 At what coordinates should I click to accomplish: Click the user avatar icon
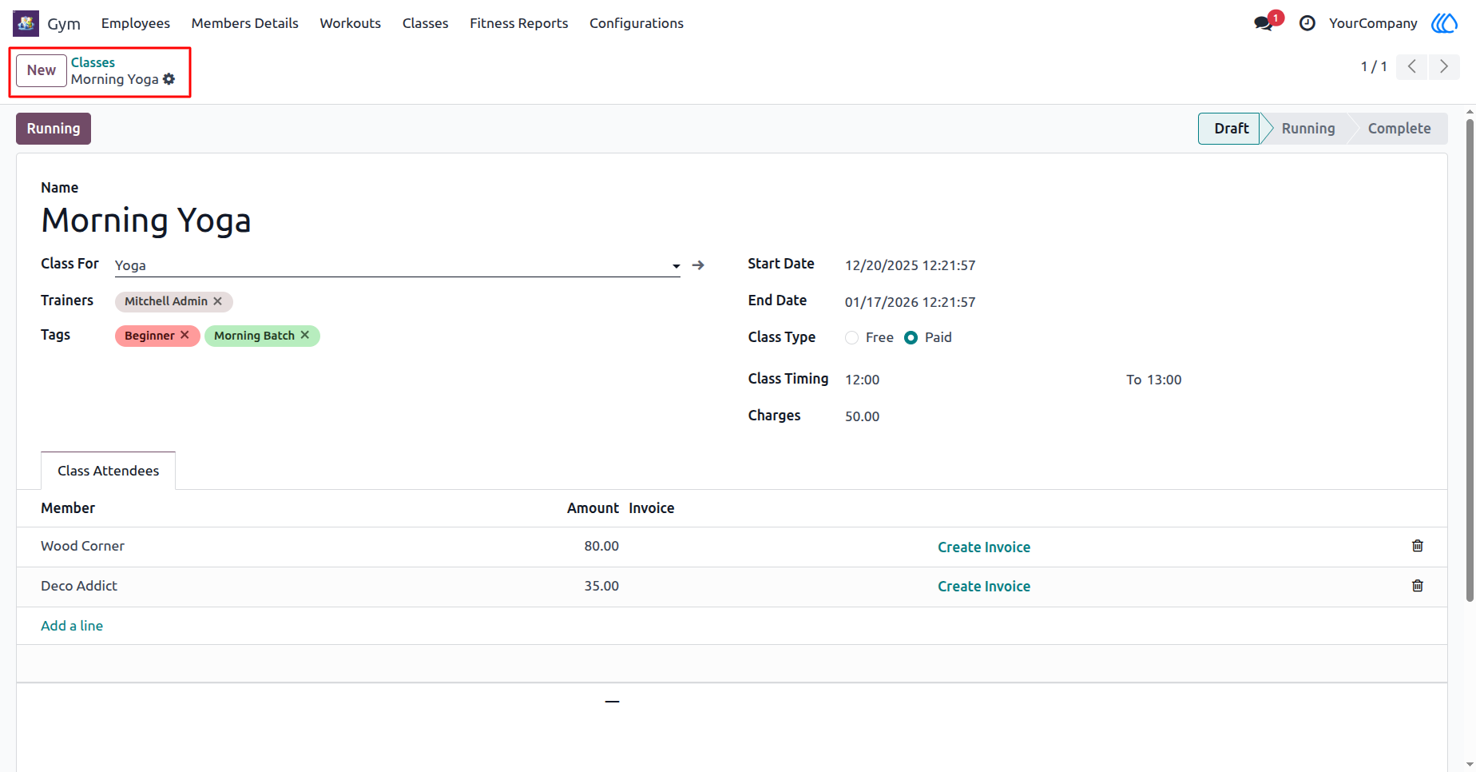[1444, 23]
